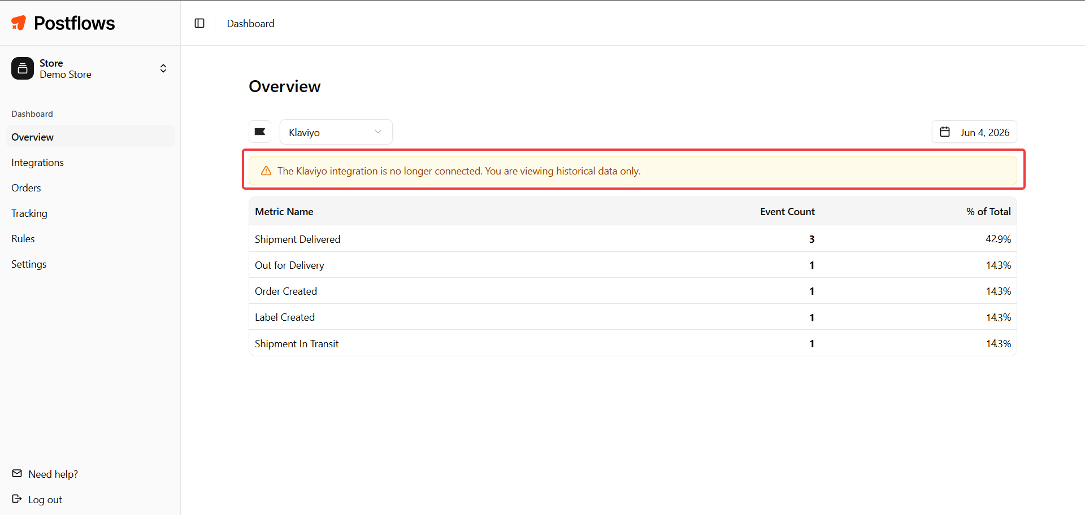Open the Jun 4, 2026 date picker

974,132
